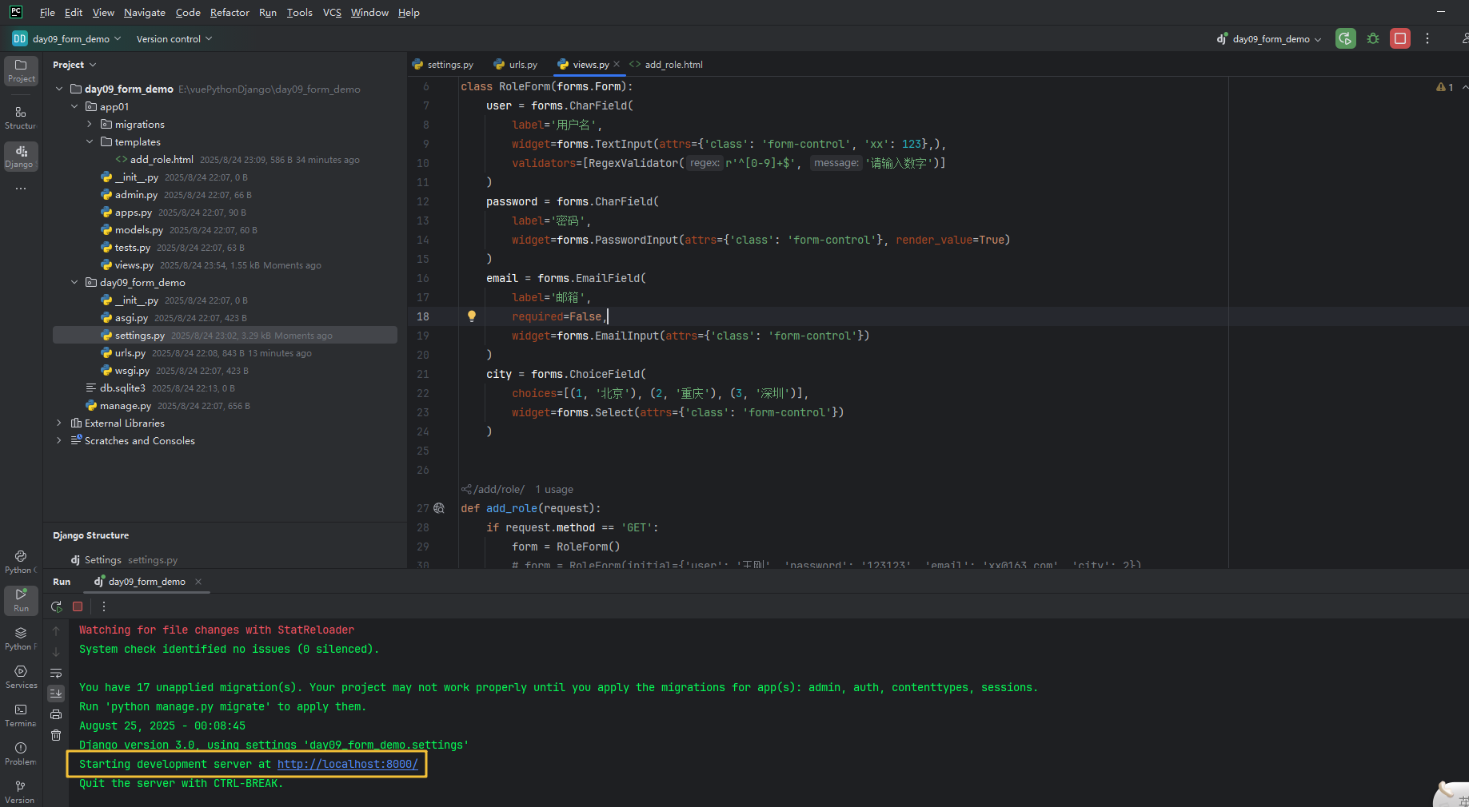
Task: Expand the migrations folder
Action: tap(90, 125)
